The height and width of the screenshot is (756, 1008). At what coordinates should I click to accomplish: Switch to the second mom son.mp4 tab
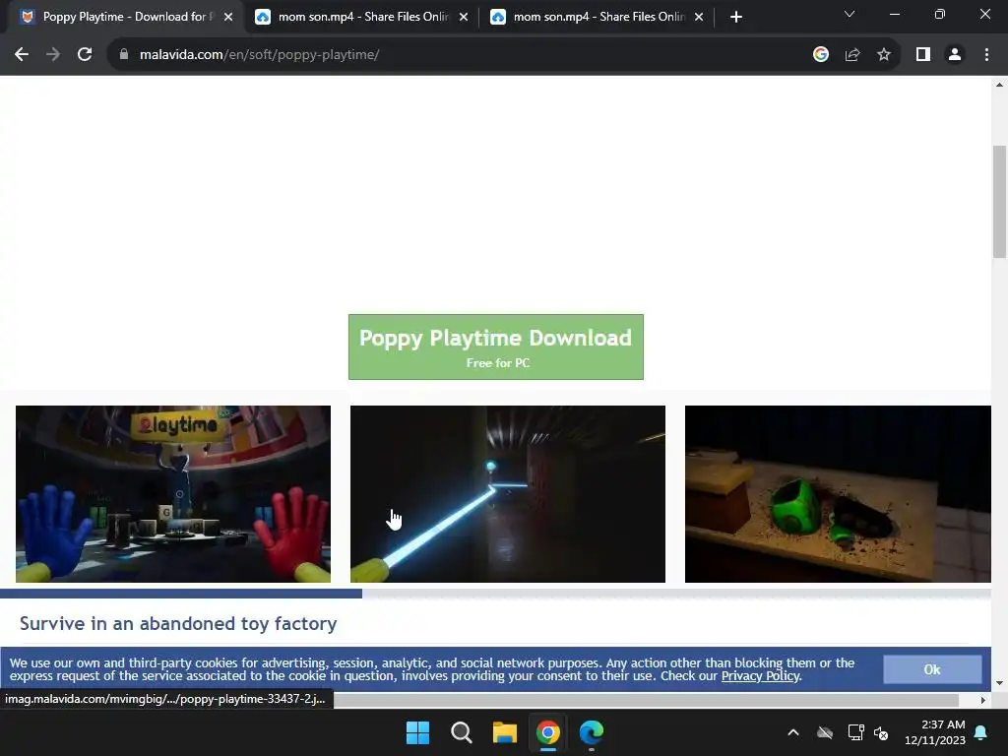[596, 17]
